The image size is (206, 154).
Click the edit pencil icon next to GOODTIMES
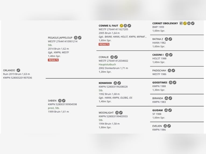click(175, 83)
